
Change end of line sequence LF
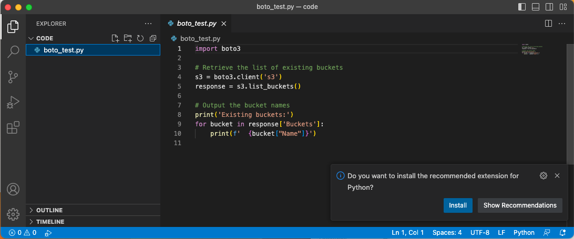[x=501, y=233]
